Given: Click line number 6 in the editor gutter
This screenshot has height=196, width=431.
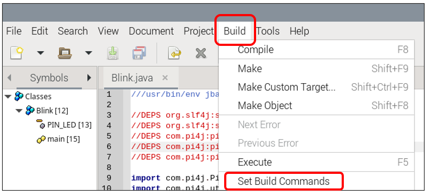Looking at the screenshot, I should pyautogui.click(x=109, y=147).
